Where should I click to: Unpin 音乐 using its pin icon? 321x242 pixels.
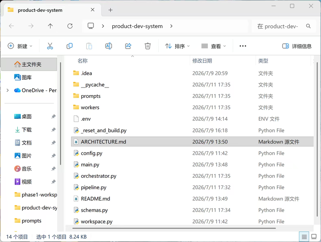[x=53, y=169]
